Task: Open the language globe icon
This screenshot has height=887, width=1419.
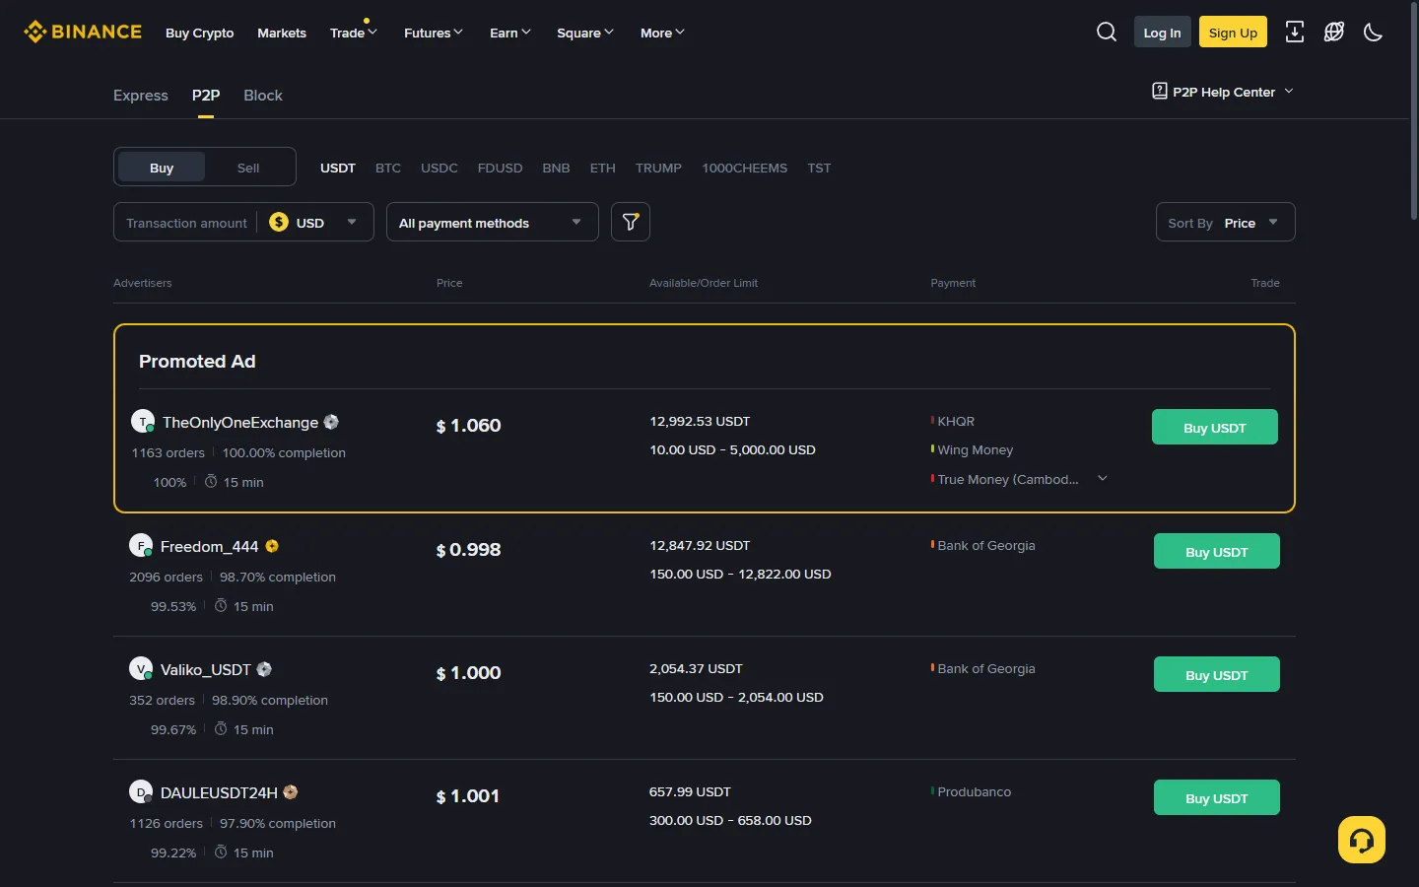Action: [1334, 33]
